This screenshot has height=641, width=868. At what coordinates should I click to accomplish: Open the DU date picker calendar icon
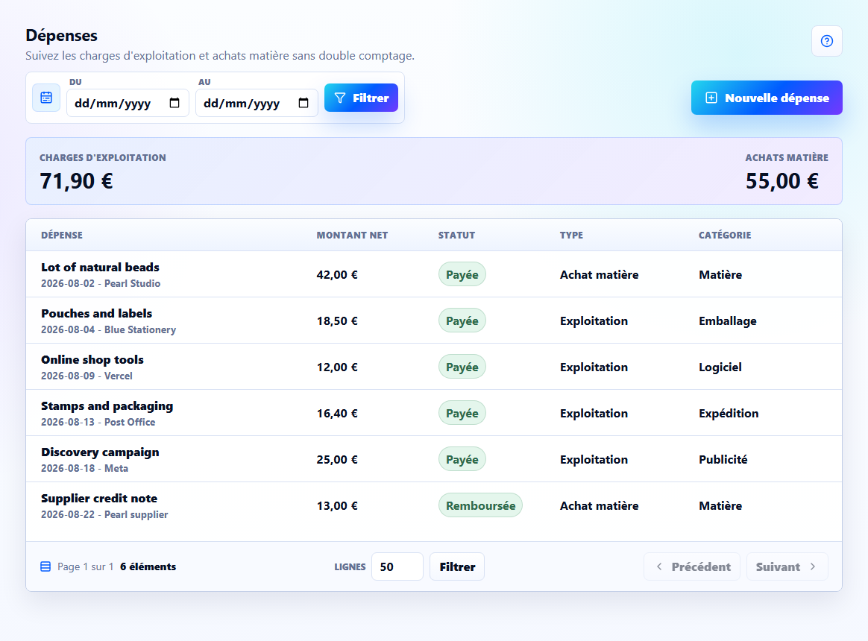pyautogui.click(x=174, y=103)
